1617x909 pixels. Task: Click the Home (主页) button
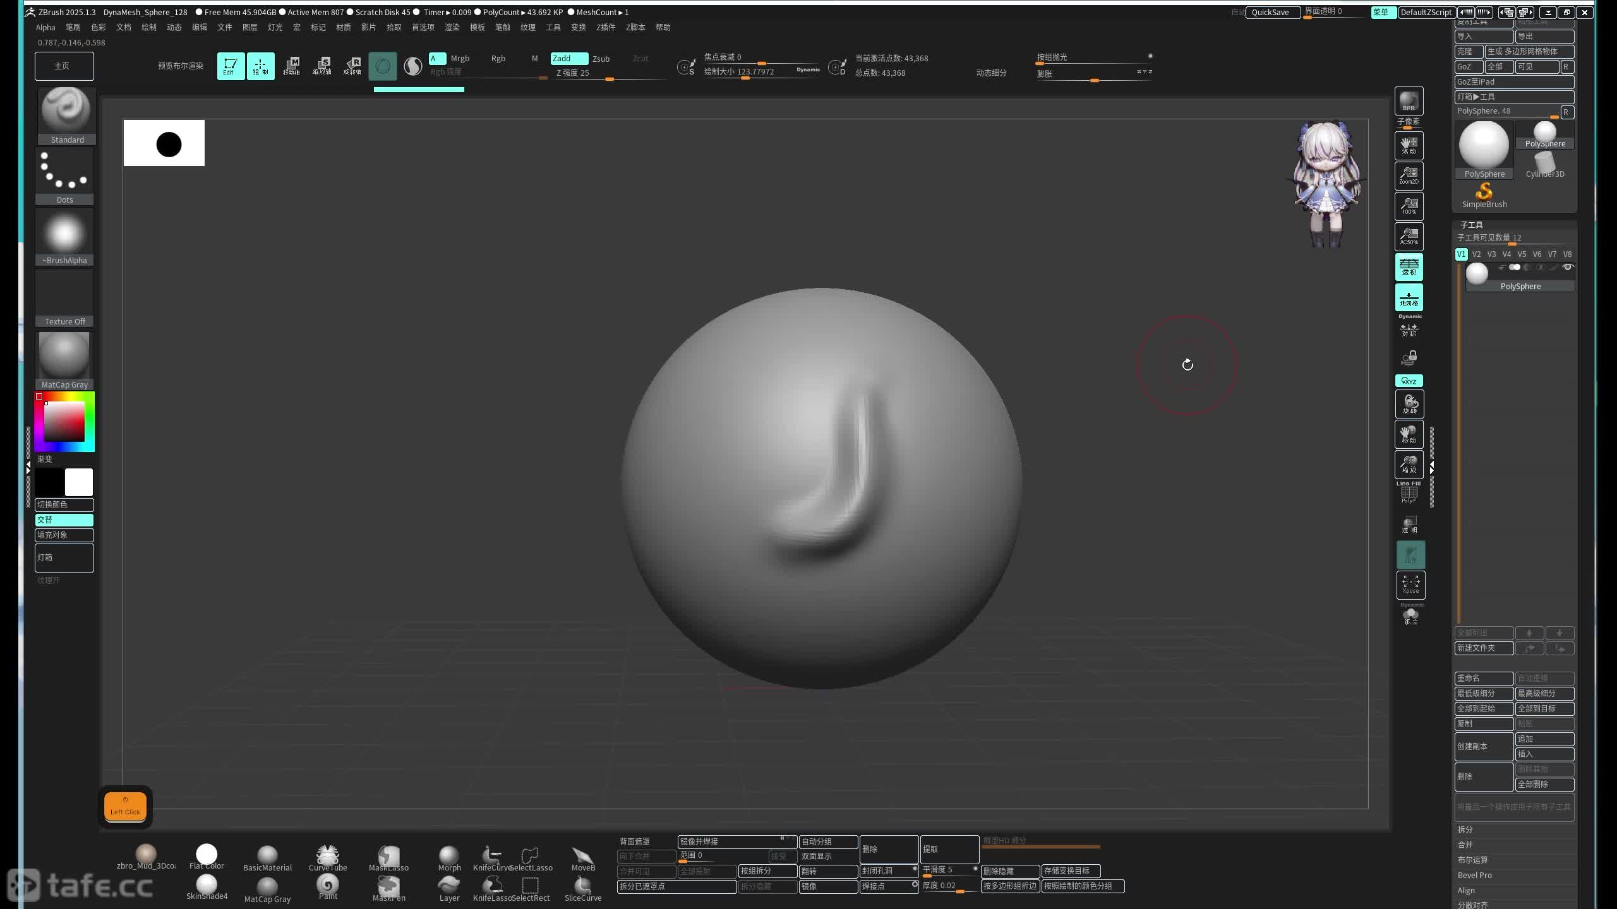[x=64, y=66]
